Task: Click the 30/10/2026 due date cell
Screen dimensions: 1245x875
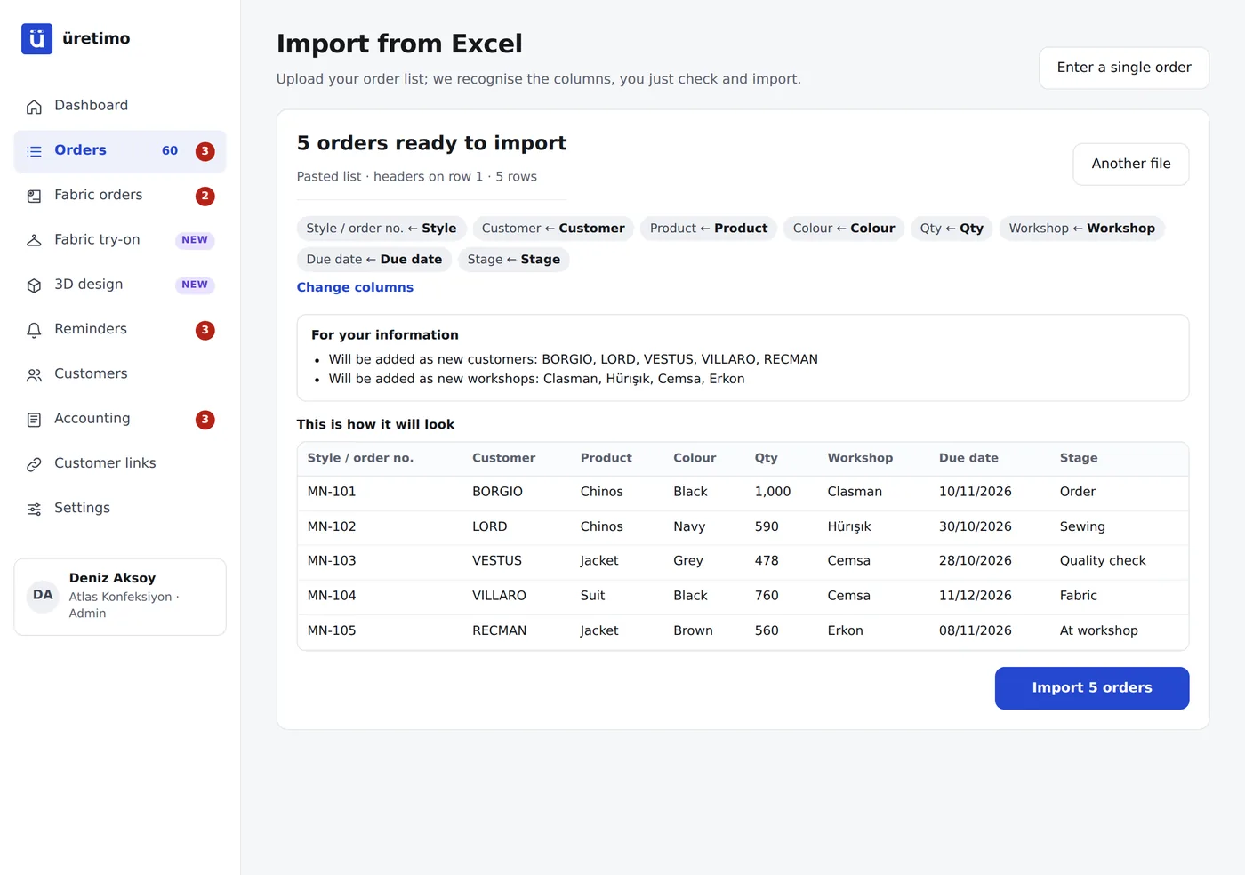Action: click(976, 526)
